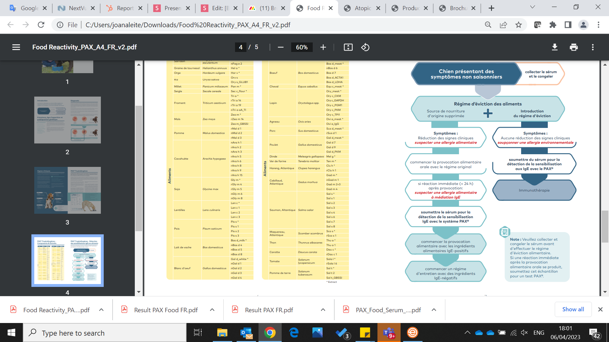
Task: Expand Food Reactivity_PA download options
Action: click(x=101, y=310)
